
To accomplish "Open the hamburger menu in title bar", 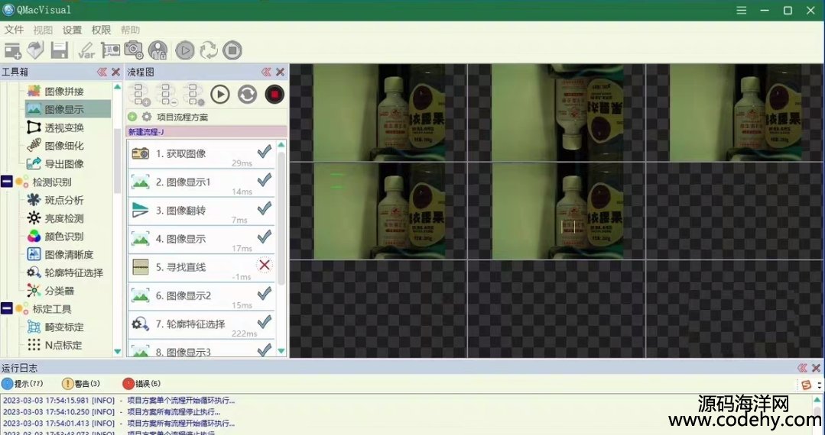I will [742, 11].
